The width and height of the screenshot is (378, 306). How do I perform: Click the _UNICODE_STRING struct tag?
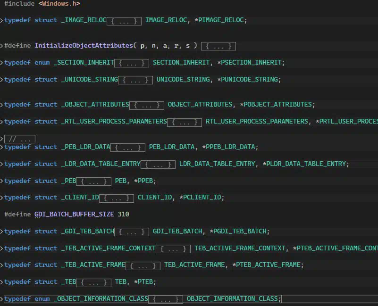90,80
